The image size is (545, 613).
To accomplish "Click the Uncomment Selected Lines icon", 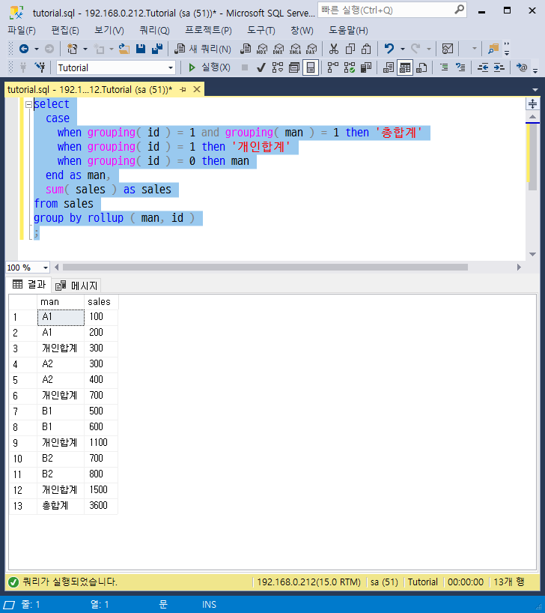I will (460, 67).
